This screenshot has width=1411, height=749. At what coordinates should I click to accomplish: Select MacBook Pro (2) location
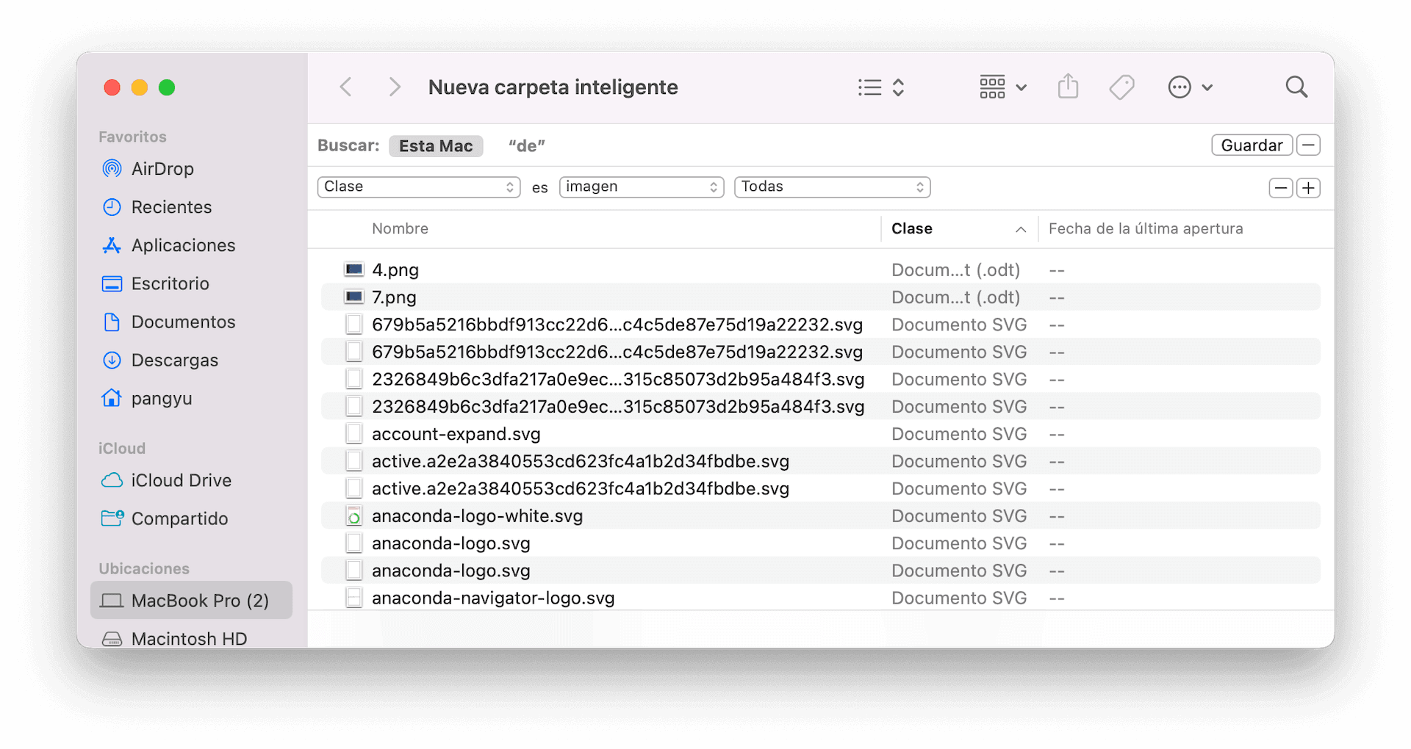click(x=191, y=601)
